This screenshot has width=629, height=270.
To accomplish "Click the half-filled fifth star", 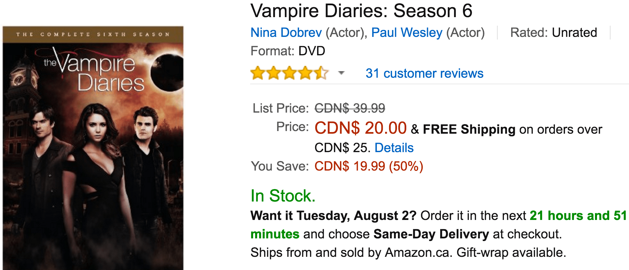I will point(321,73).
